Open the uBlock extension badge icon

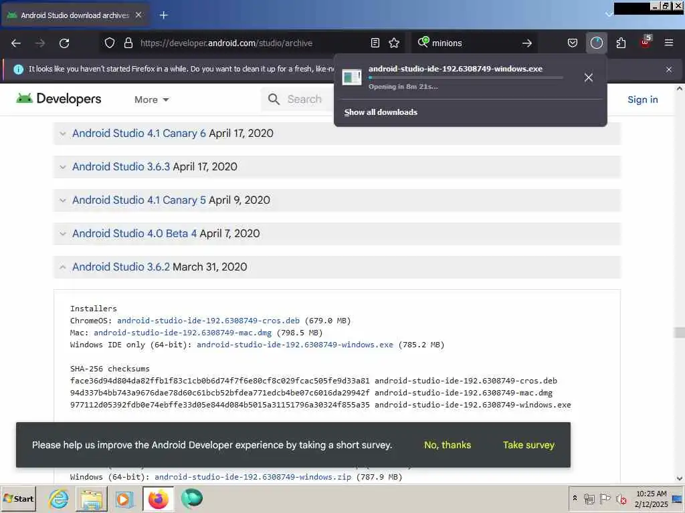pos(646,42)
